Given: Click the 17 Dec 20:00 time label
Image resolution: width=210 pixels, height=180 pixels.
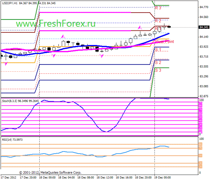Looking at the screenshot, I should tap(28, 178).
